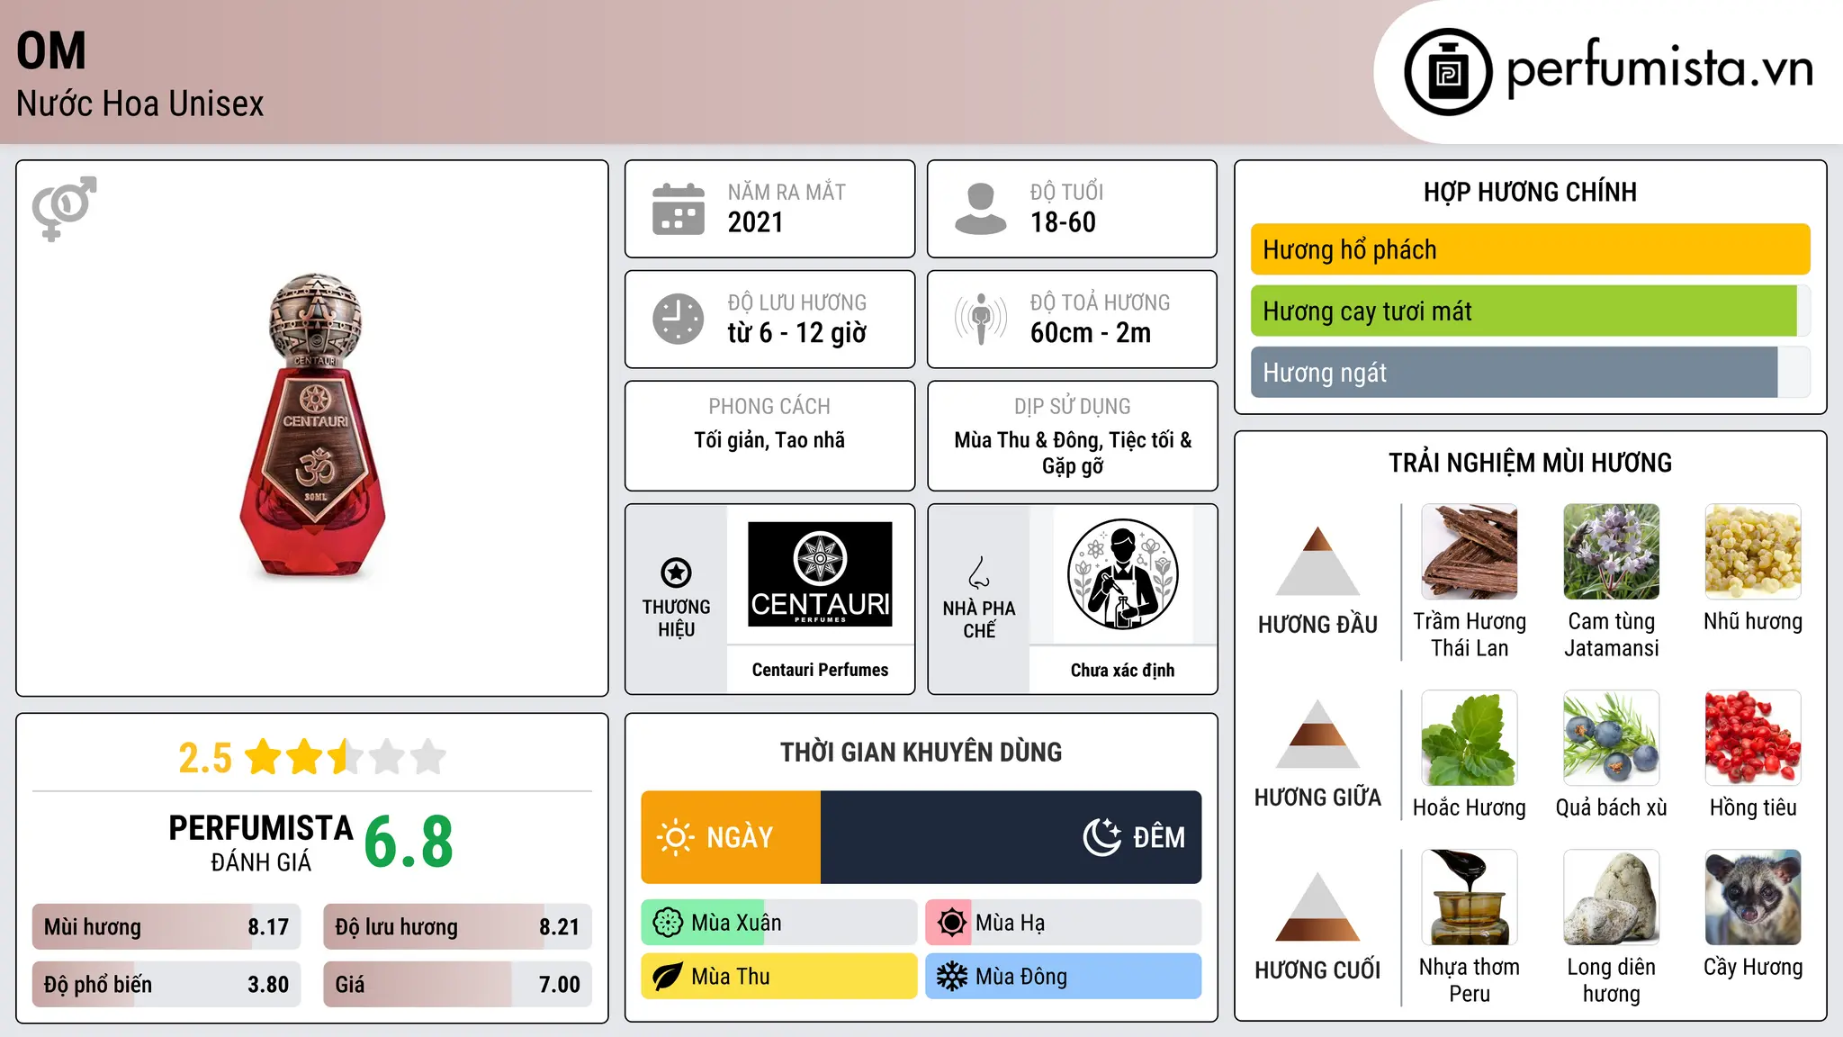Image resolution: width=1843 pixels, height=1037 pixels.
Task: Open the perfumista.vn site name
Action: tap(1659, 69)
